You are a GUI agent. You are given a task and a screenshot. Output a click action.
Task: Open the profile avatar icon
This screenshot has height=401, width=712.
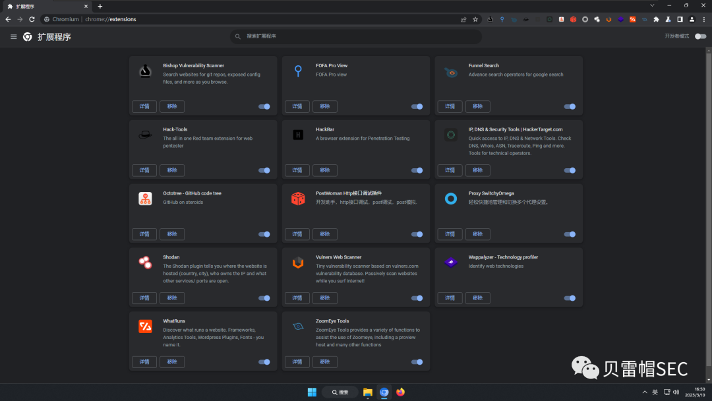pyautogui.click(x=692, y=20)
